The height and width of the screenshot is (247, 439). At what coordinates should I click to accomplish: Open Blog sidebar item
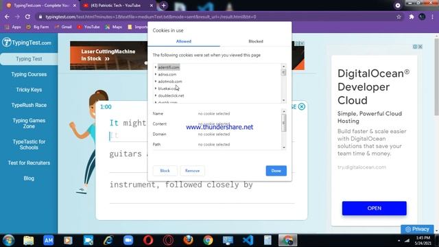pyautogui.click(x=29, y=178)
